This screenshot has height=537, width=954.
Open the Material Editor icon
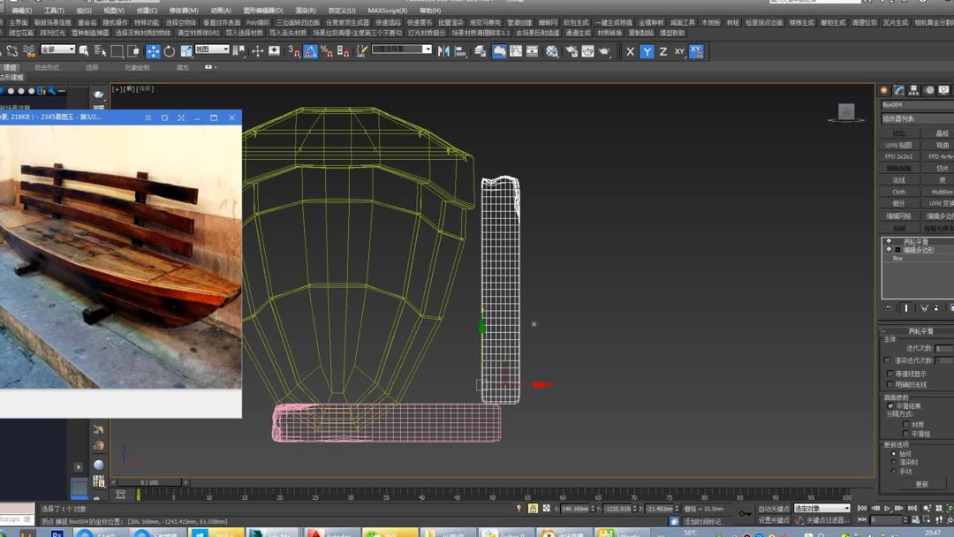pyautogui.click(x=552, y=51)
